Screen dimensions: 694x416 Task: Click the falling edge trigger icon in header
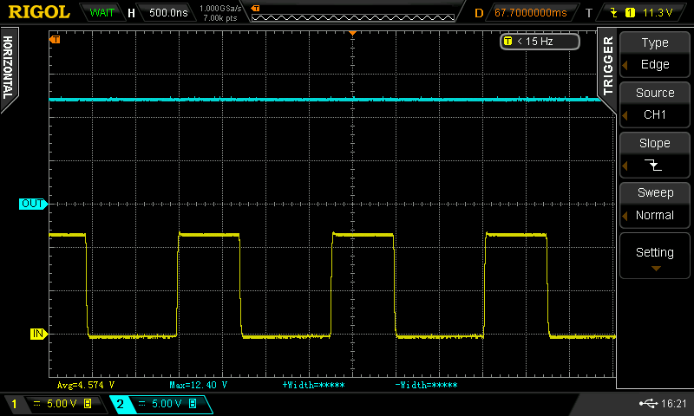614,13
